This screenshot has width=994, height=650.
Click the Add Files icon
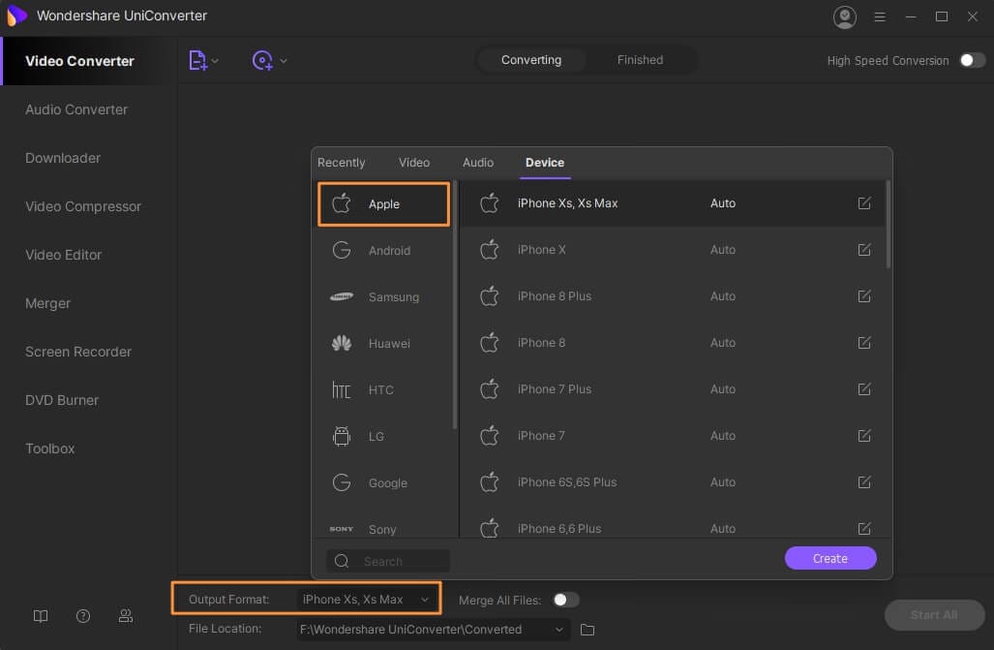coord(197,60)
